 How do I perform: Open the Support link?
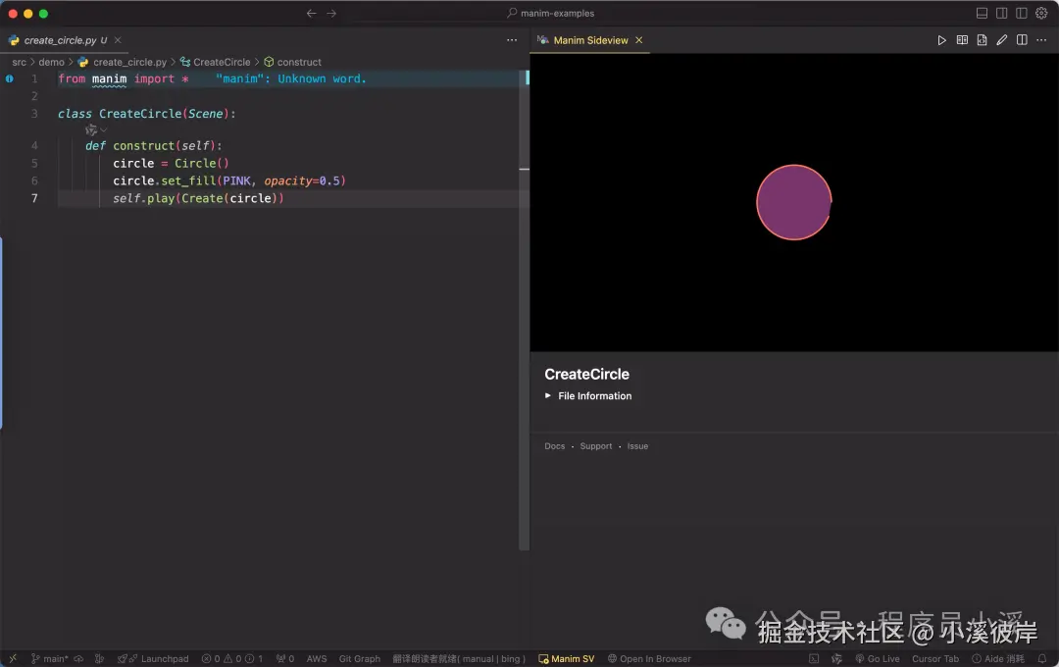point(596,446)
